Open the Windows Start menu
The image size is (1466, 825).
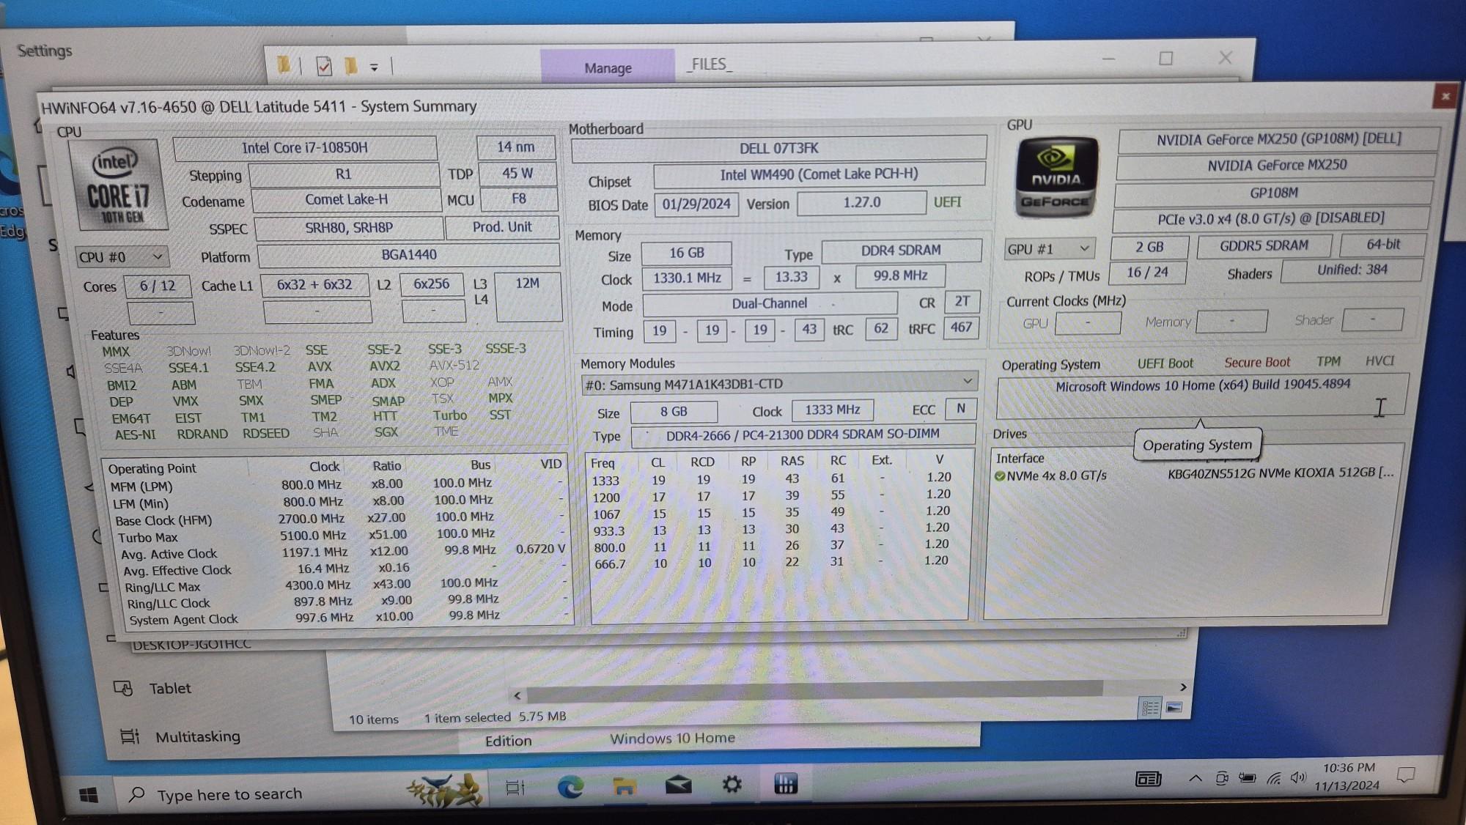coord(89,795)
